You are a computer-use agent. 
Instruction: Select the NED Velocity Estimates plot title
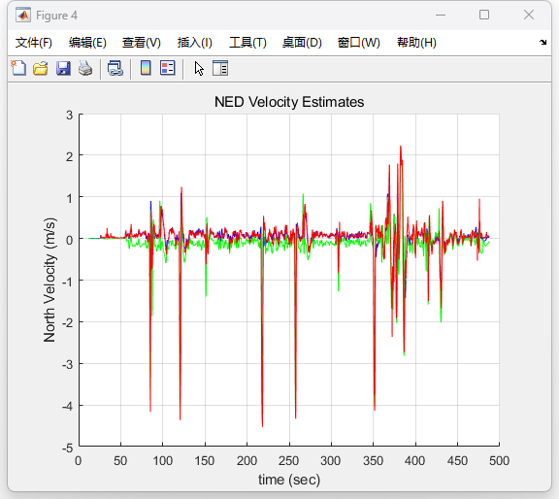click(289, 102)
